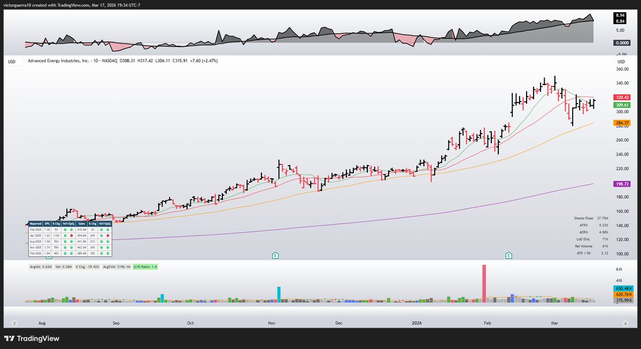
Task: Toggle auto scale with the A button
Action: point(624,323)
